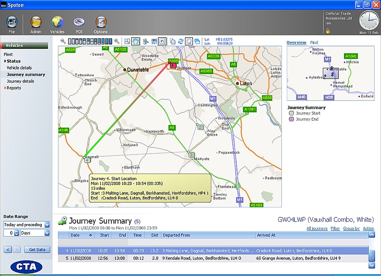Select the zoom-to-area selection tool
Screen dimensions: 381x276
[x=127, y=41]
